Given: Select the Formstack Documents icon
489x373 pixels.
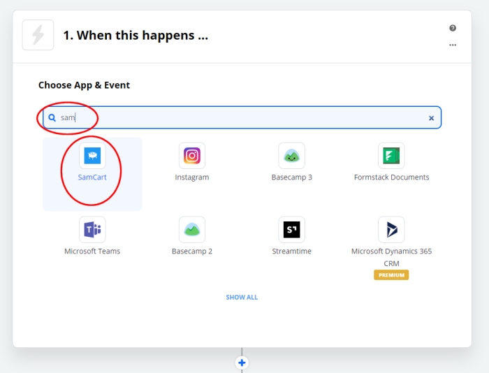Looking at the screenshot, I should (391, 155).
